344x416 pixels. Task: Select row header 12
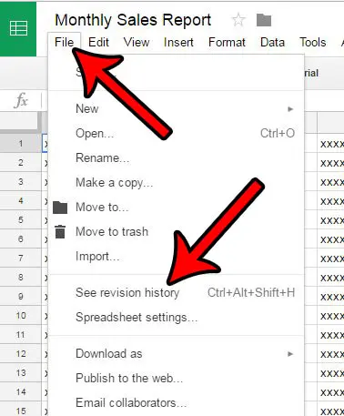point(21,354)
